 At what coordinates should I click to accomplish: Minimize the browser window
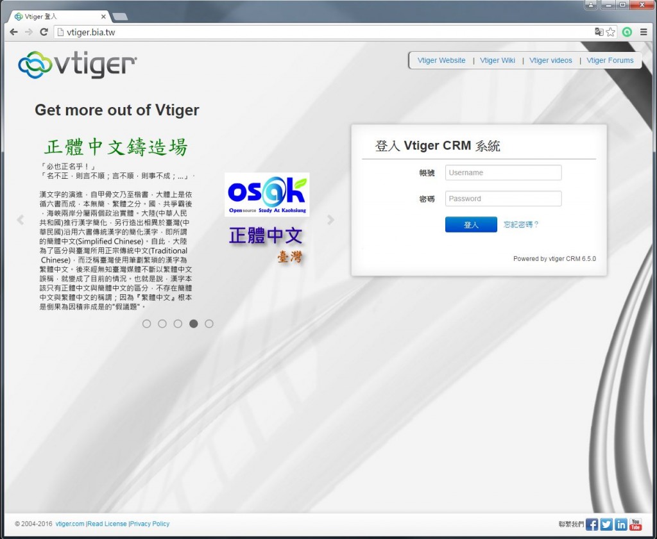[x=608, y=4]
